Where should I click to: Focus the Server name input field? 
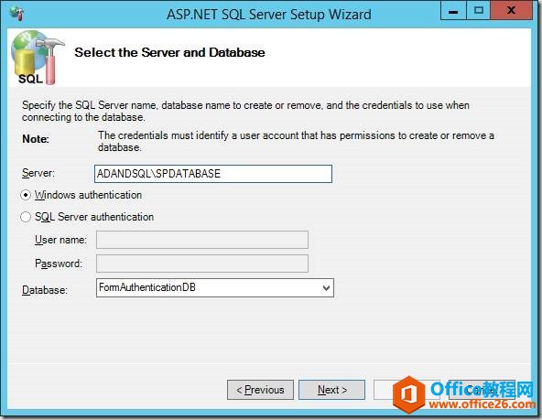pyautogui.click(x=213, y=174)
